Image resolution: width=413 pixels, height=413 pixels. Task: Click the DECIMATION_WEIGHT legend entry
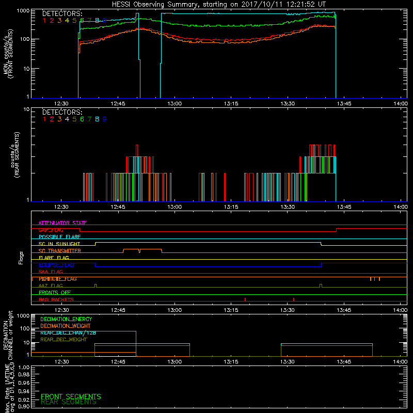click(66, 326)
